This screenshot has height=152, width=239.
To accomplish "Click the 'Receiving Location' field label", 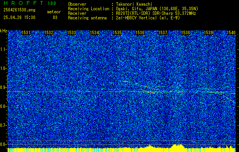I will pos(89,9).
